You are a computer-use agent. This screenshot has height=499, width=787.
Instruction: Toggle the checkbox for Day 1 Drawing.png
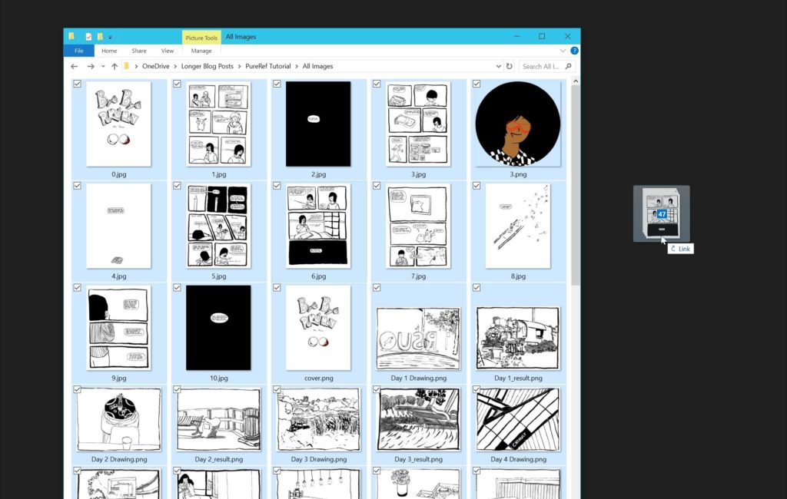(x=377, y=287)
